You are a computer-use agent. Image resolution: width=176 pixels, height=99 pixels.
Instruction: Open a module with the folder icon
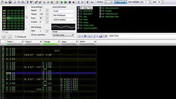click(x=6, y=2)
